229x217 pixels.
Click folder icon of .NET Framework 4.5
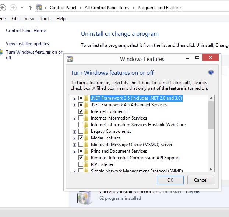(86, 105)
